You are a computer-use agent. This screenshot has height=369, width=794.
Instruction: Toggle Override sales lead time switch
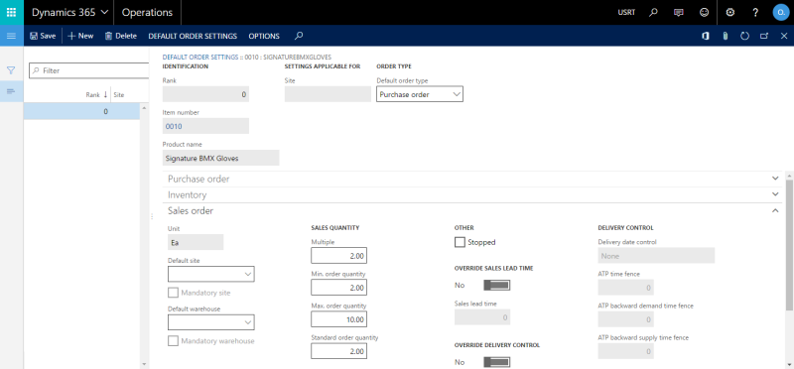[x=497, y=285]
